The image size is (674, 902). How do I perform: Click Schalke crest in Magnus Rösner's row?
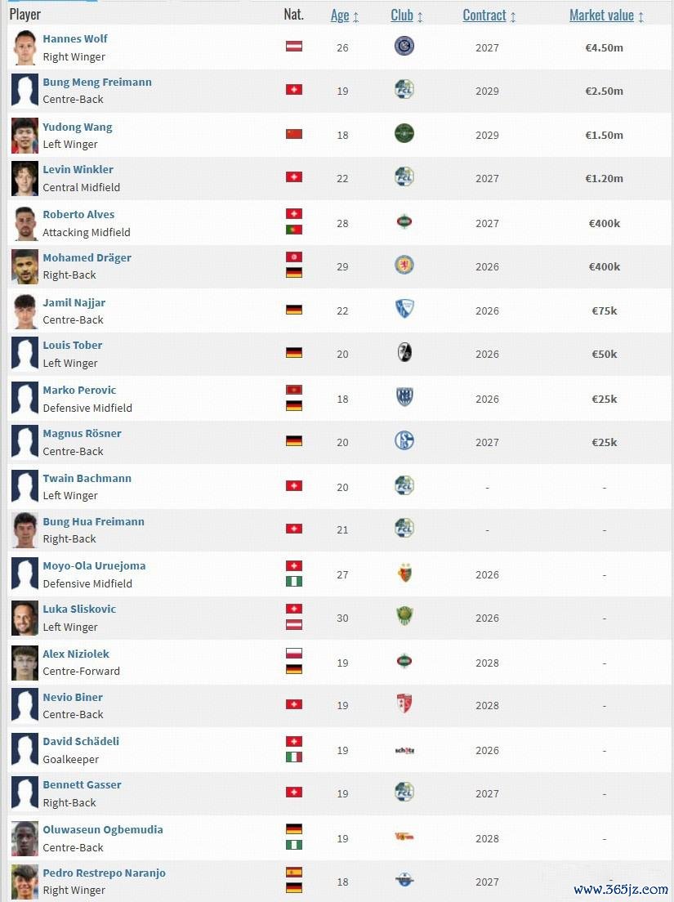point(404,441)
